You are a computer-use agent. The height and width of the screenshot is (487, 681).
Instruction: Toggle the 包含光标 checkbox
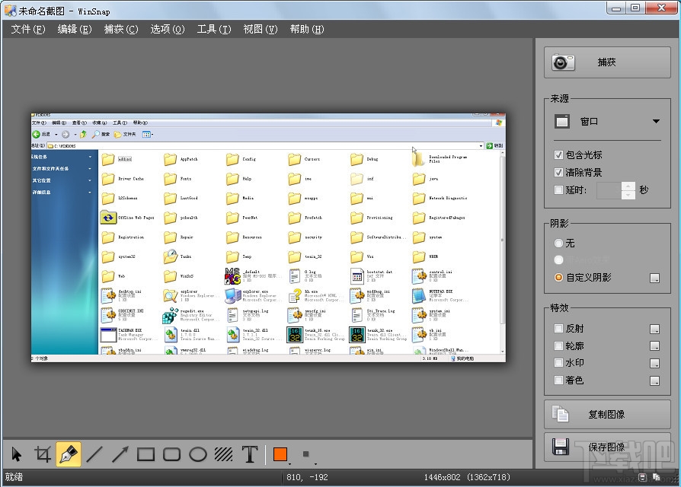pyautogui.click(x=559, y=154)
